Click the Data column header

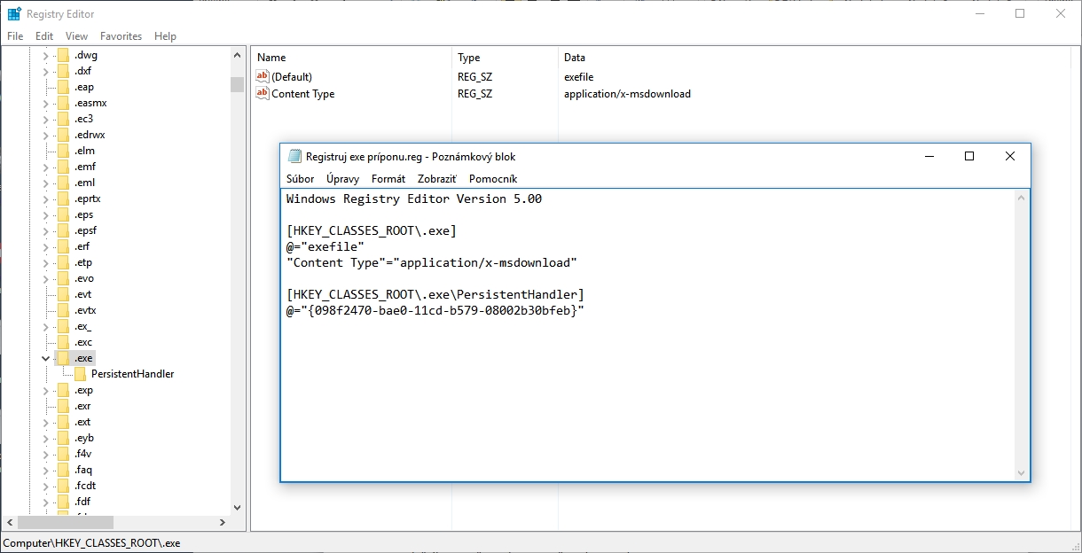pos(574,58)
